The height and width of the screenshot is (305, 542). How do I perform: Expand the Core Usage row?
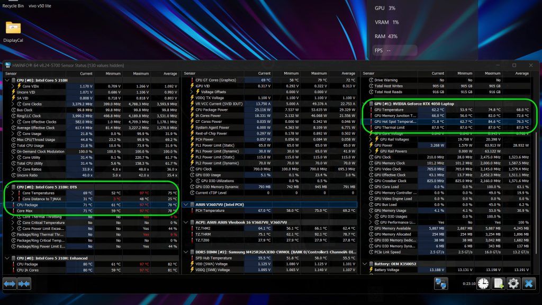tap(13, 133)
